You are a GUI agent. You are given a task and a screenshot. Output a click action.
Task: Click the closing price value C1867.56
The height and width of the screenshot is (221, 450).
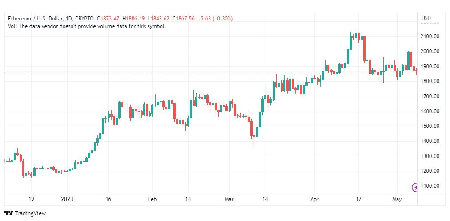coord(183,19)
